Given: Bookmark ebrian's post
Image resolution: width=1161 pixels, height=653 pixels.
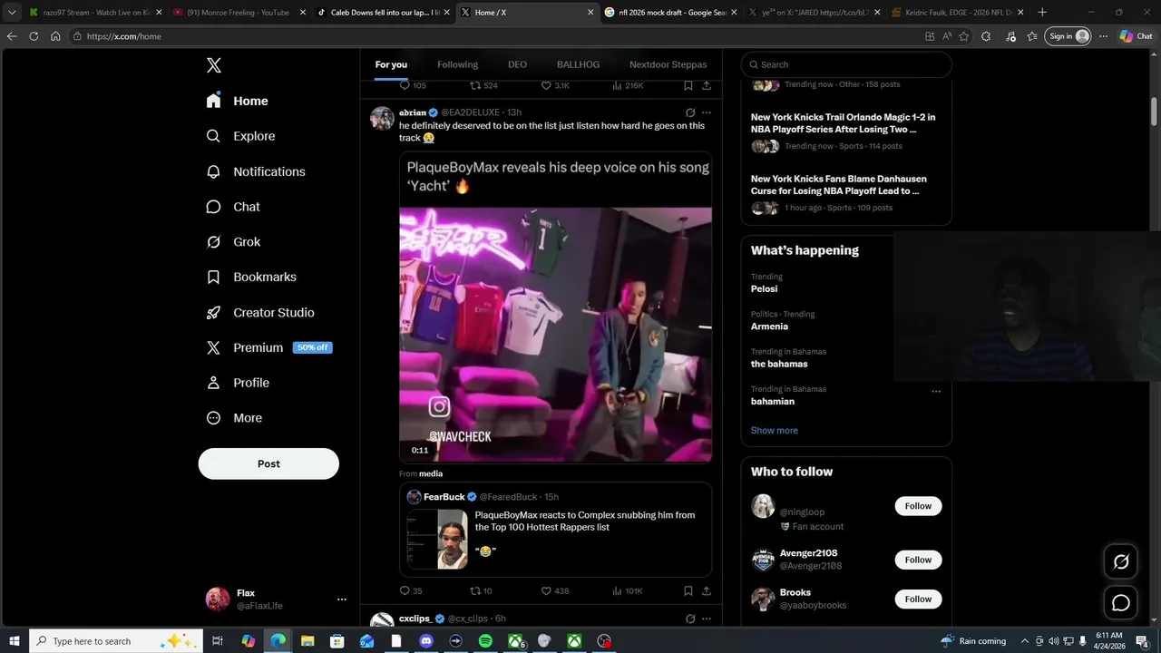Looking at the screenshot, I should coord(688,590).
